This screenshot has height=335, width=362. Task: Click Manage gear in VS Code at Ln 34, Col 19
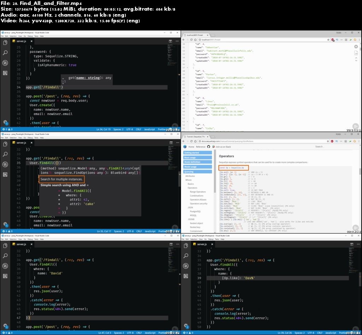pos(5,122)
